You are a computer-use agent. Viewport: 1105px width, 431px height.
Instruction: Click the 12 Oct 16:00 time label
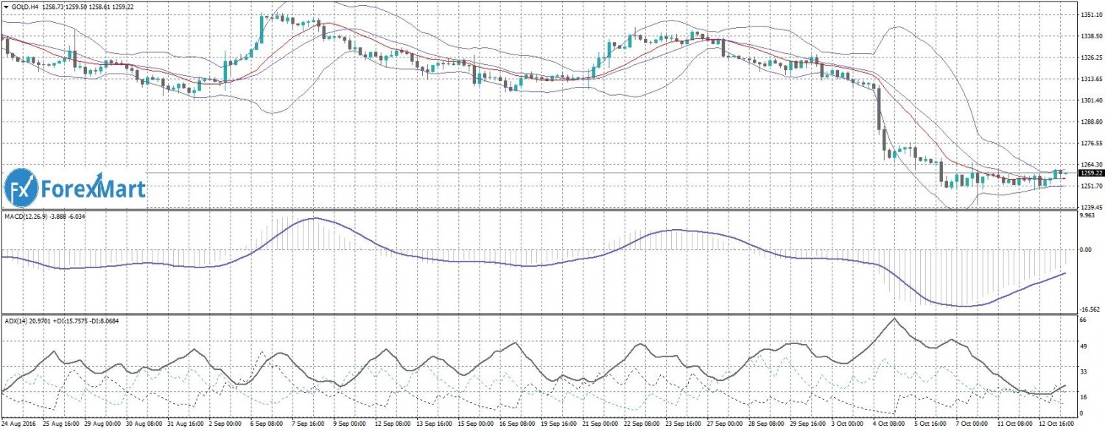(1057, 425)
